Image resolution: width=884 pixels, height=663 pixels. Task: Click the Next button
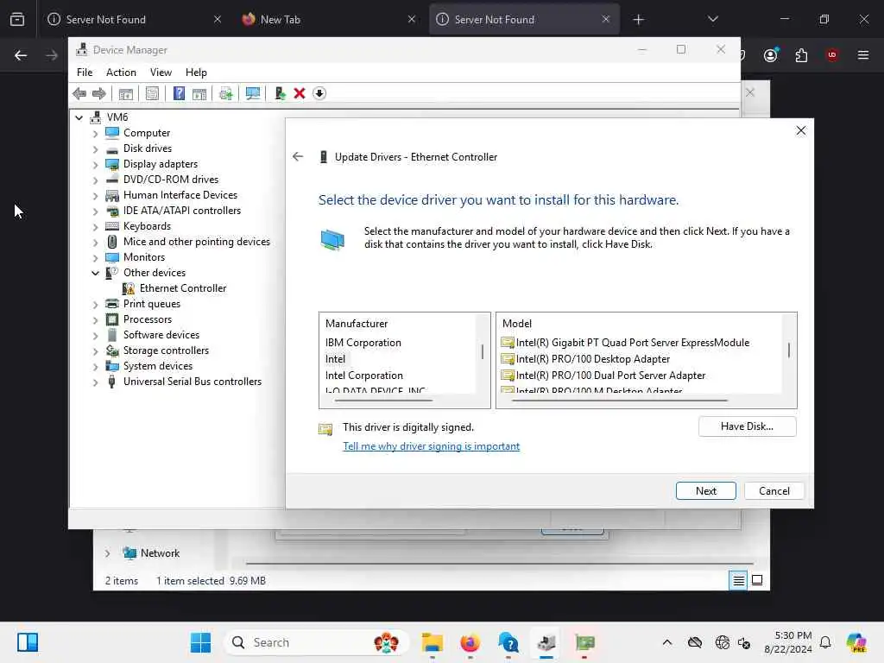[x=706, y=490]
